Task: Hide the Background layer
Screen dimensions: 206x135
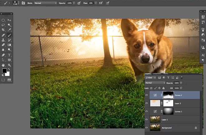Action: pyautogui.click(x=147, y=127)
